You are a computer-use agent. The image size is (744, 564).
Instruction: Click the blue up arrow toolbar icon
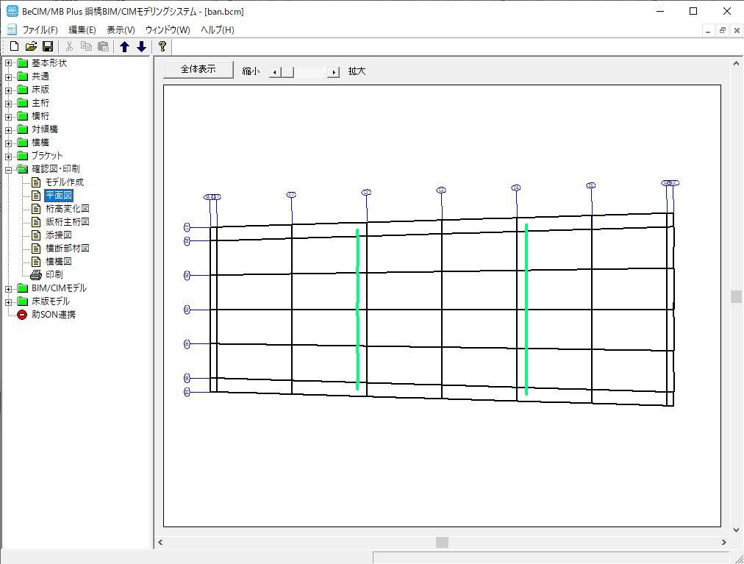pyautogui.click(x=124, y=47)
